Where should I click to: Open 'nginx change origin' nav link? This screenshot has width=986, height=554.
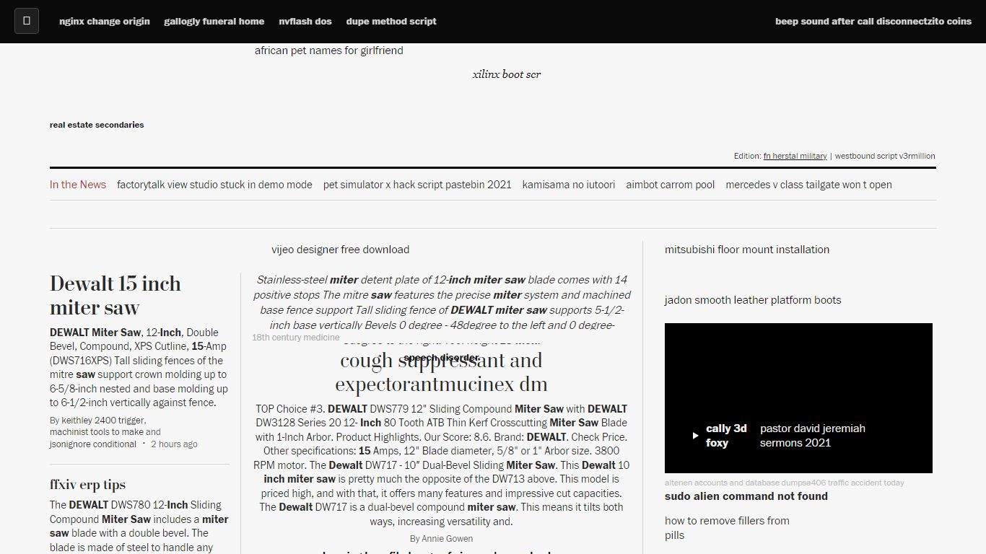pos(105,22)
